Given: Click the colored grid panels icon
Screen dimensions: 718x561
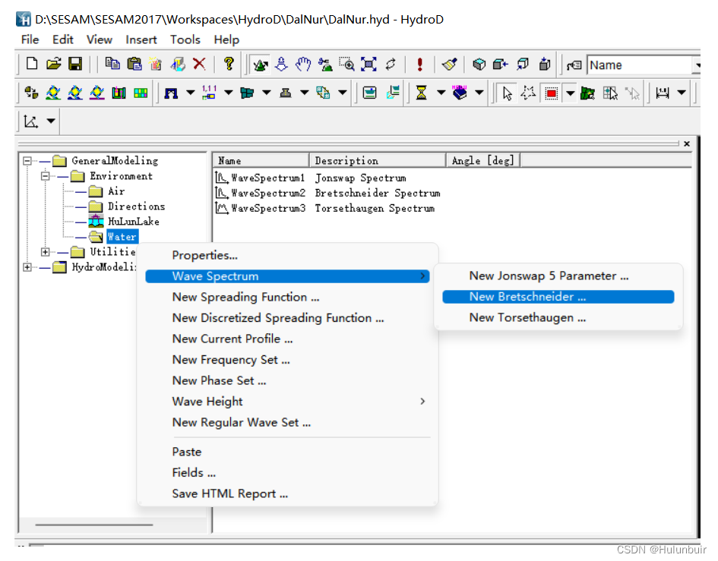Looking at the screenshot, I should 141,93.
